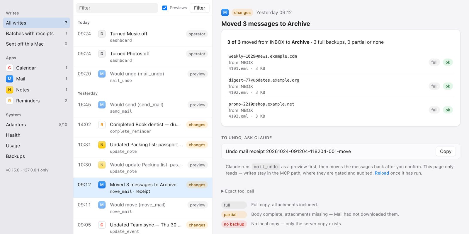Select the Would send (send_mail) entry

coord(143,108)
